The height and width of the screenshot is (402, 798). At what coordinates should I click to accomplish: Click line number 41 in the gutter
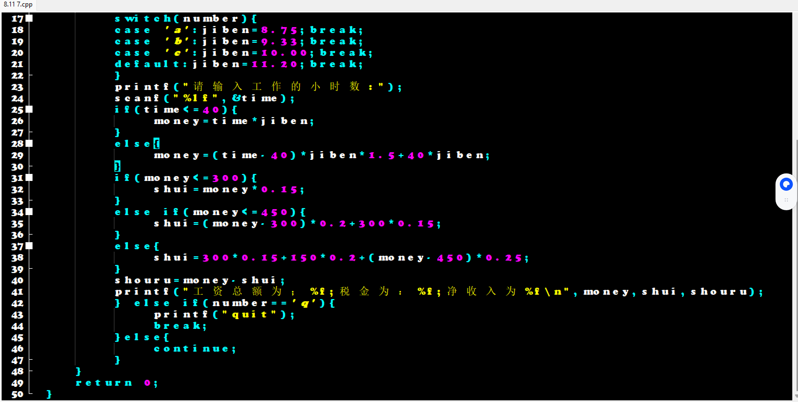17,292
